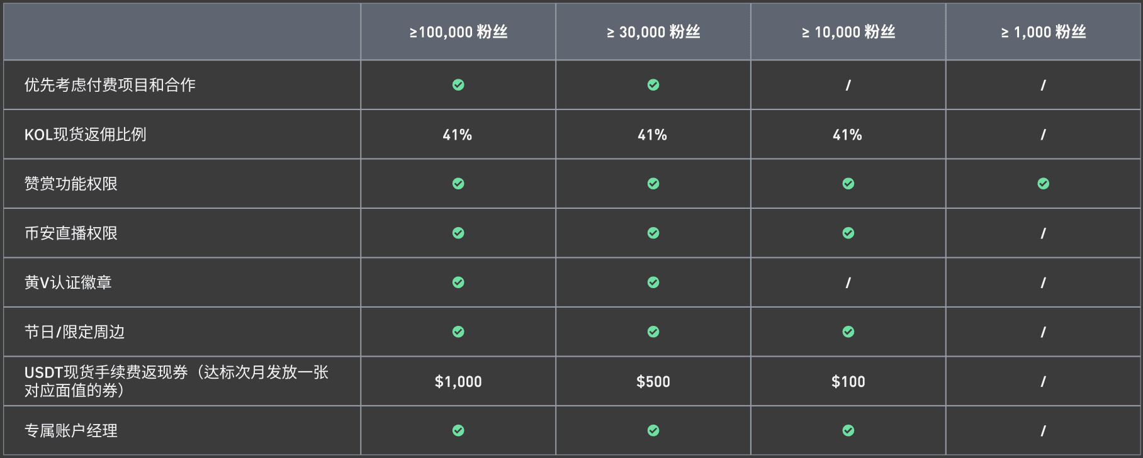Click the KOL现货返佣比例 row label
The height and width of the screenshot is (458, 1143).
[x=85, y=135]
